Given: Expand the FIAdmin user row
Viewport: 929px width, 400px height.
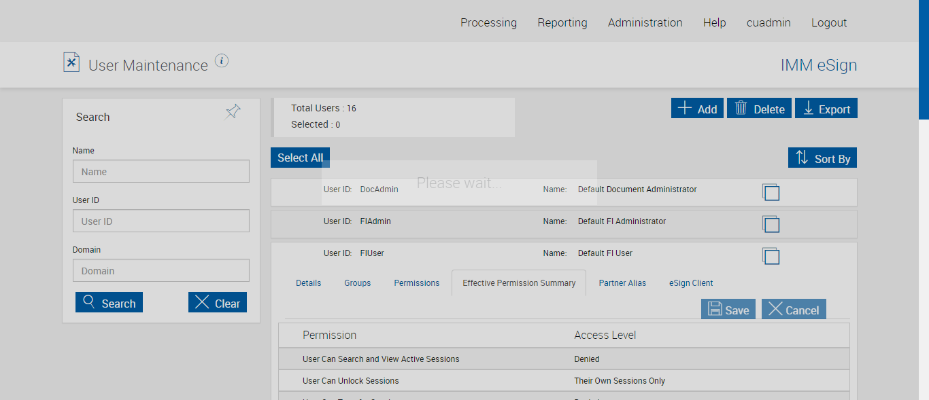Looking at the screenshot, I should (x=564, y=224).
